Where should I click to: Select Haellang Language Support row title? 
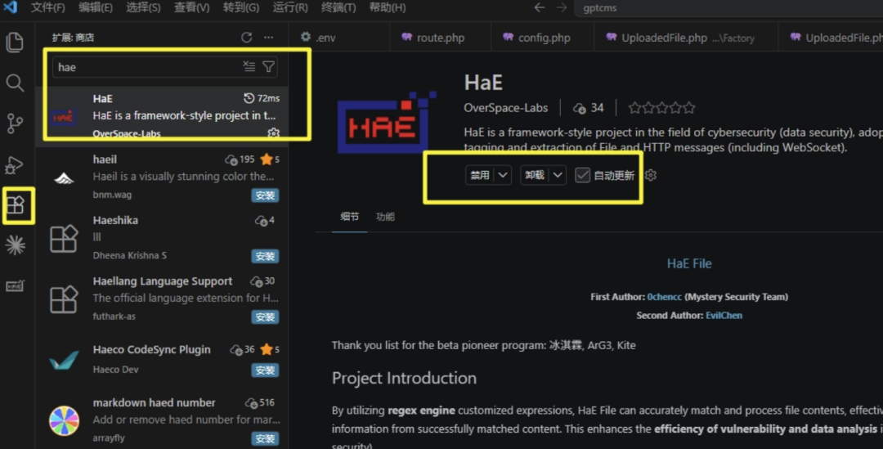point(162,281)
